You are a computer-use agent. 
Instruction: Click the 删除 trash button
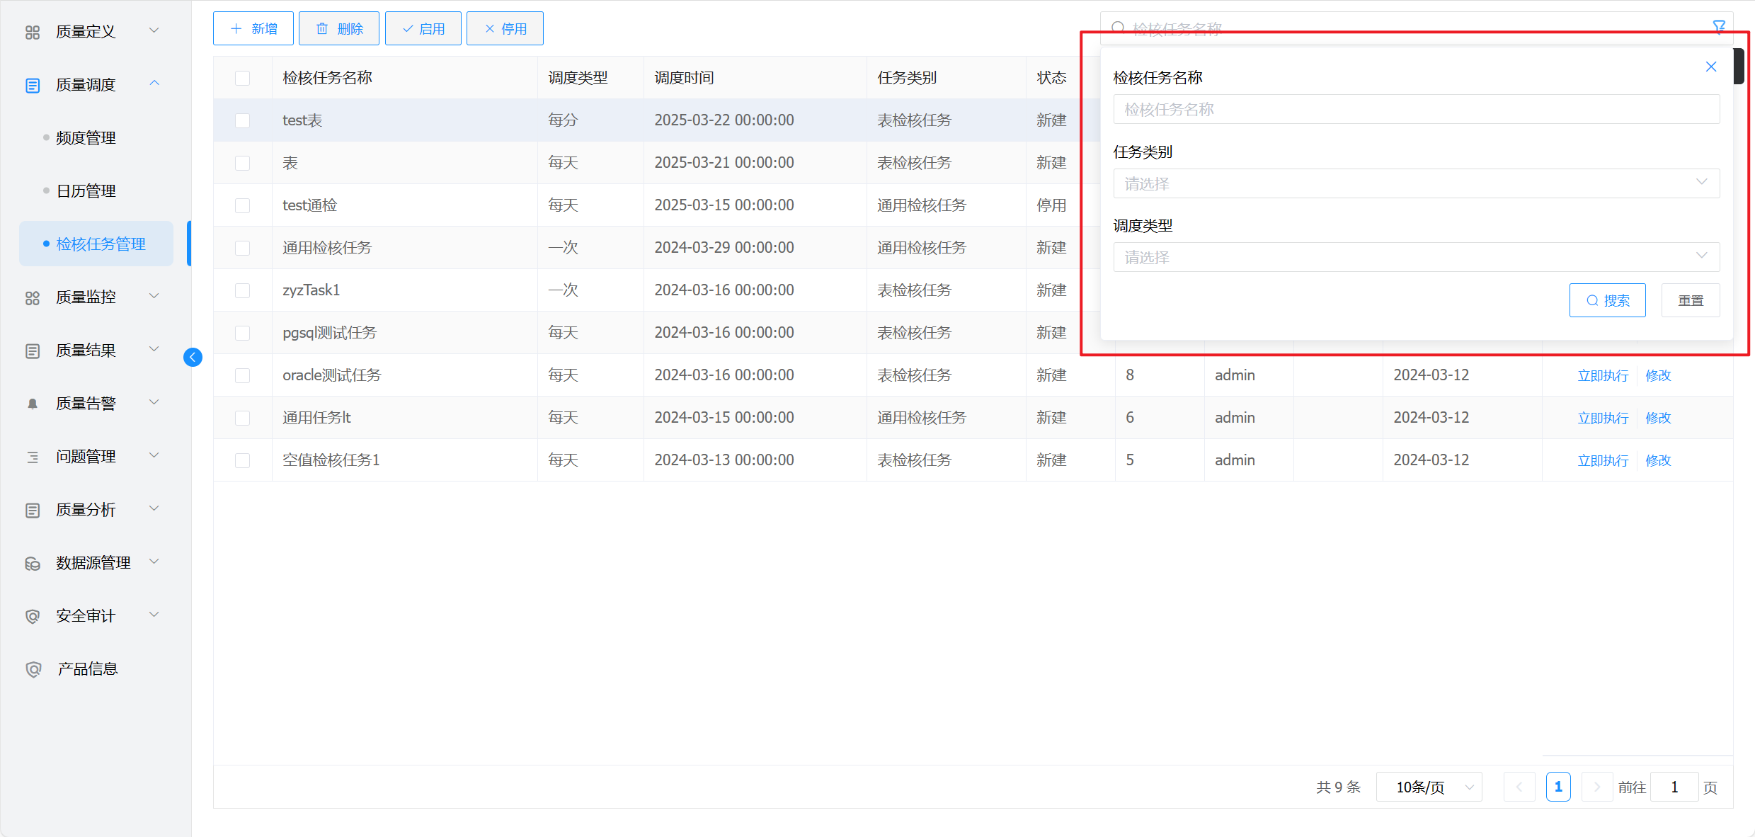click(x=339, y=28)
